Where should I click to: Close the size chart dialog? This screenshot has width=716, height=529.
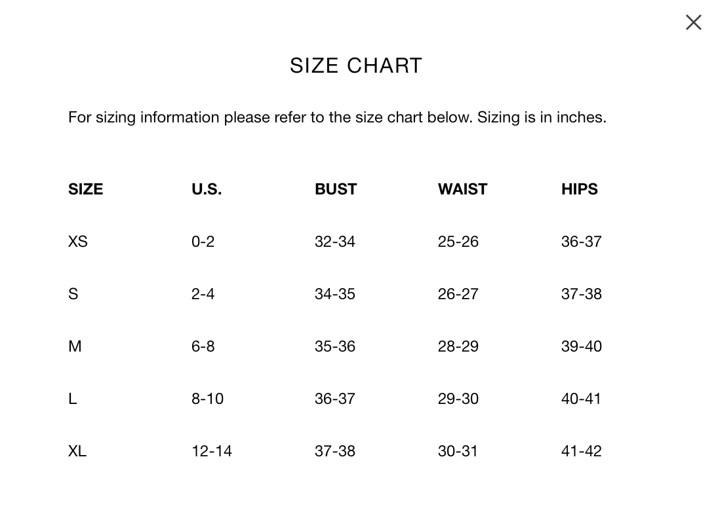coord(693,22)
